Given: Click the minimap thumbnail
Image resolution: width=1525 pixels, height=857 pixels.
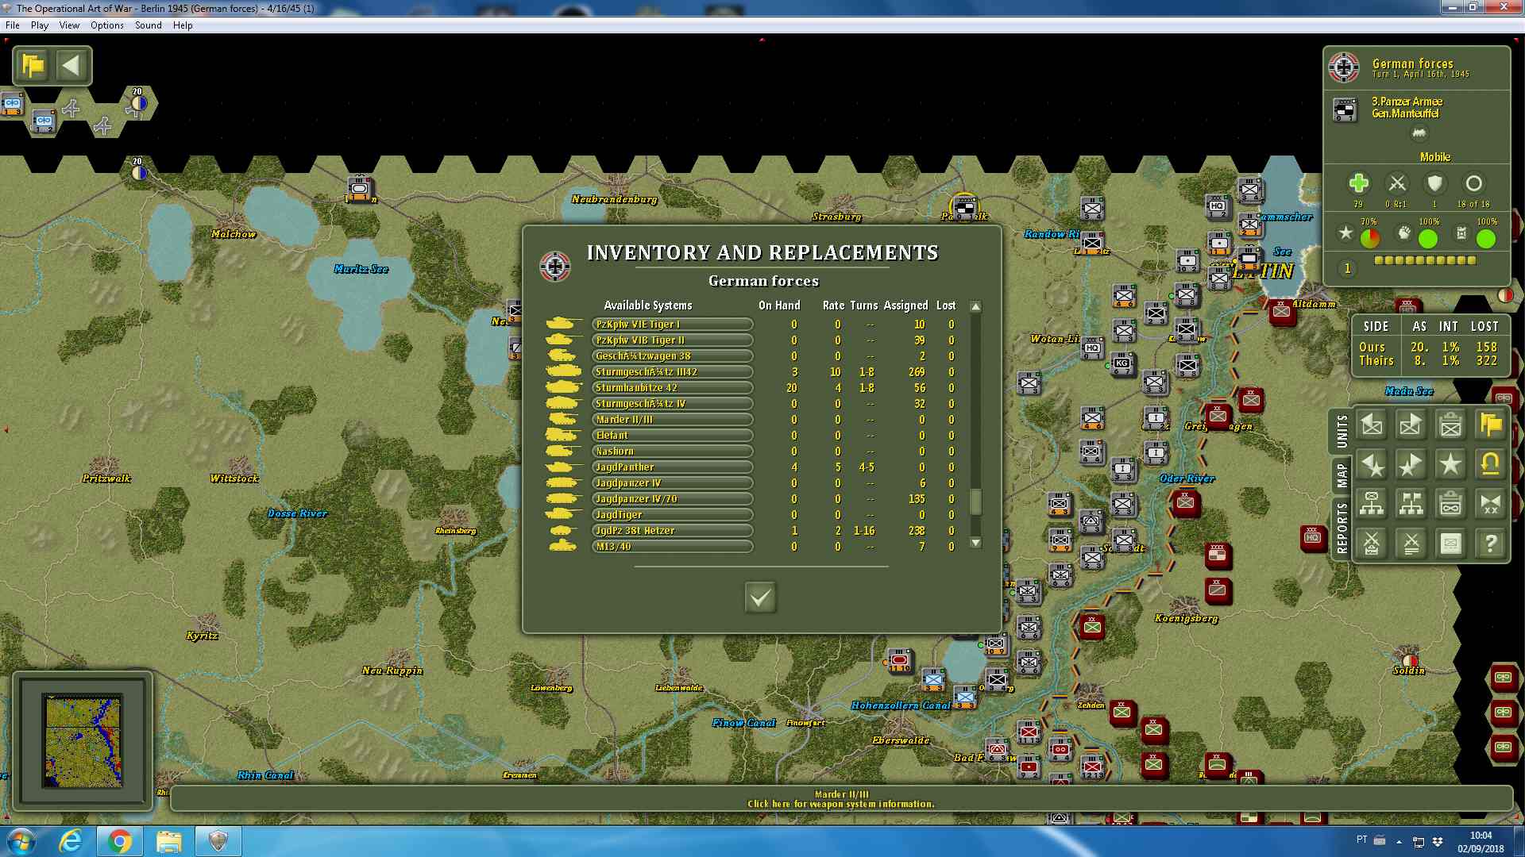Looking at the screenshot, I should point(83,740).
